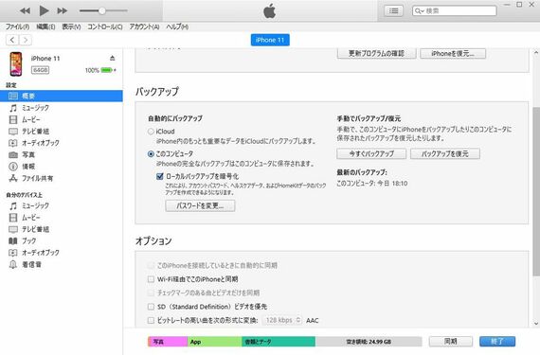Toggle ビットレートの高い曲を変換 checkbox
Screen dimensions: 540x355
151,320
